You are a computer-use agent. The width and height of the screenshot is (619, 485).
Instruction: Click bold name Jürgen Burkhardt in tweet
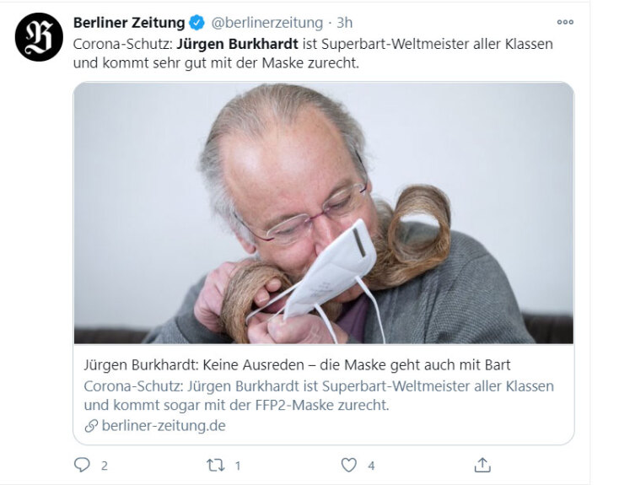237,44
